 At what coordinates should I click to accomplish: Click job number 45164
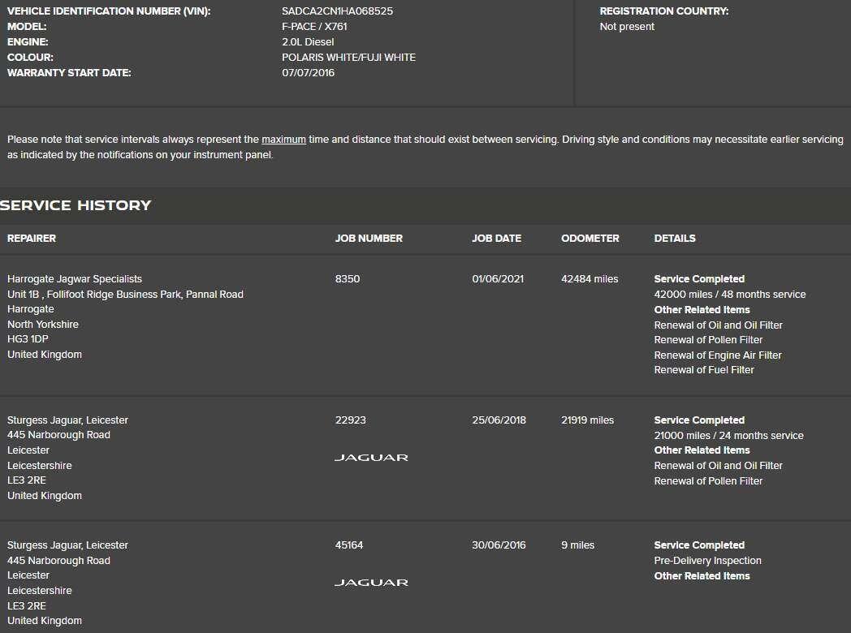click(349, 545)
